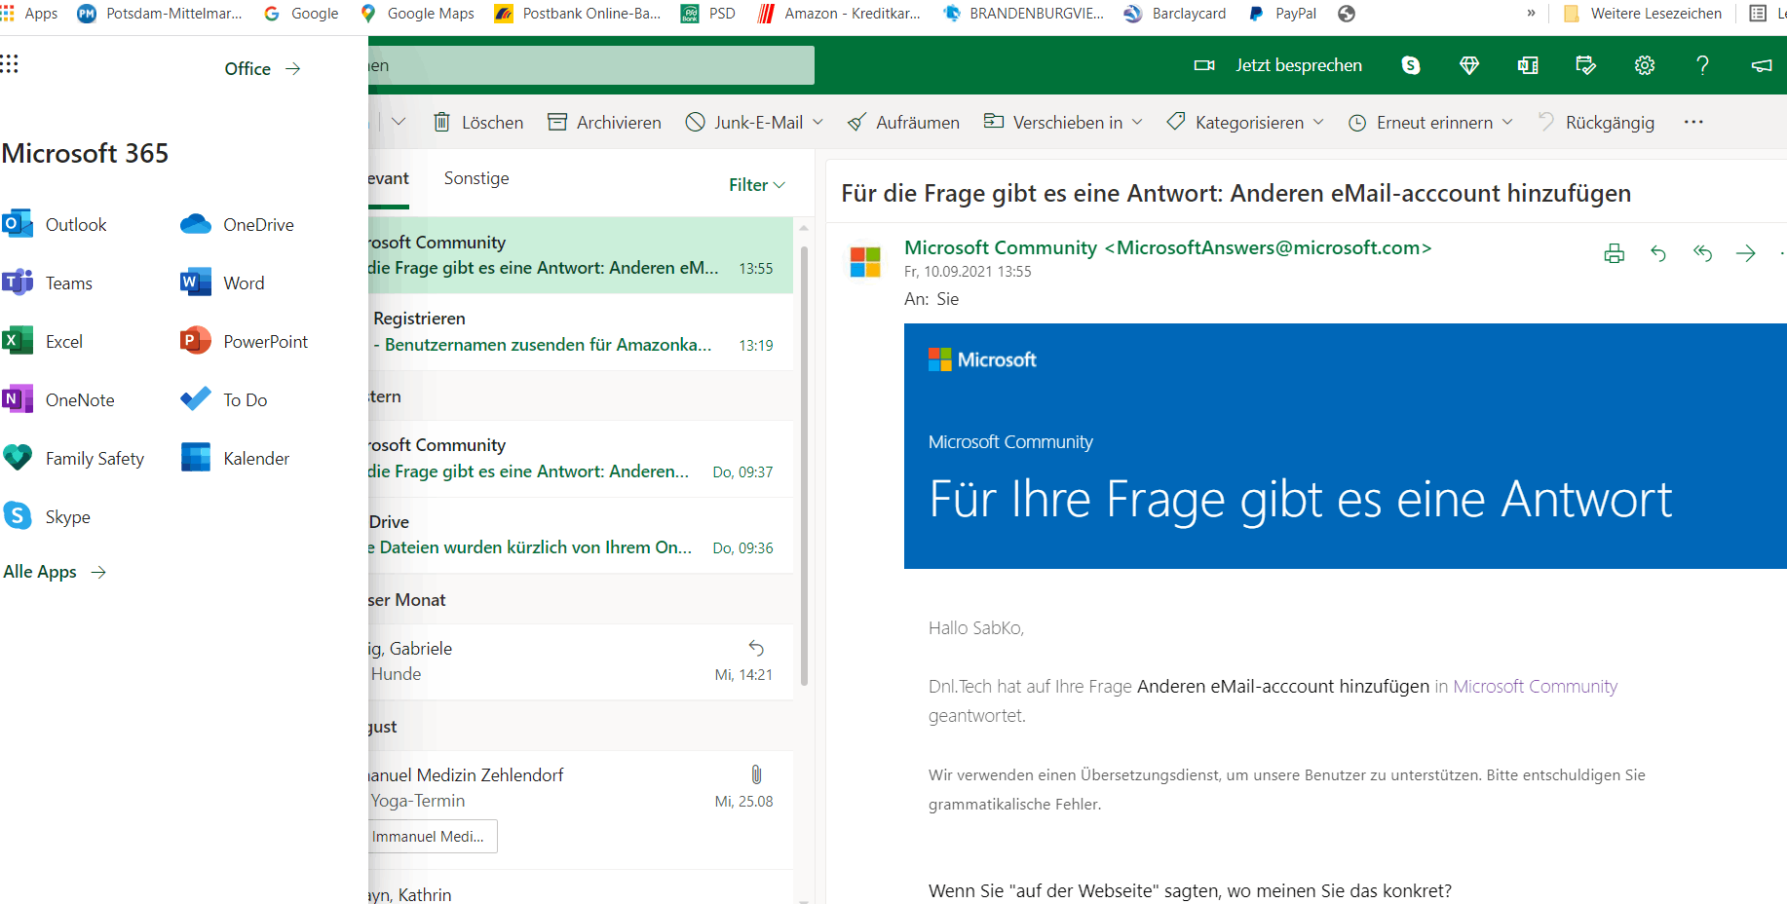The image size is (1787, 904).
Task: Open the 13:19 Amazonka Benutzernamen email
Action: (581, 331)
